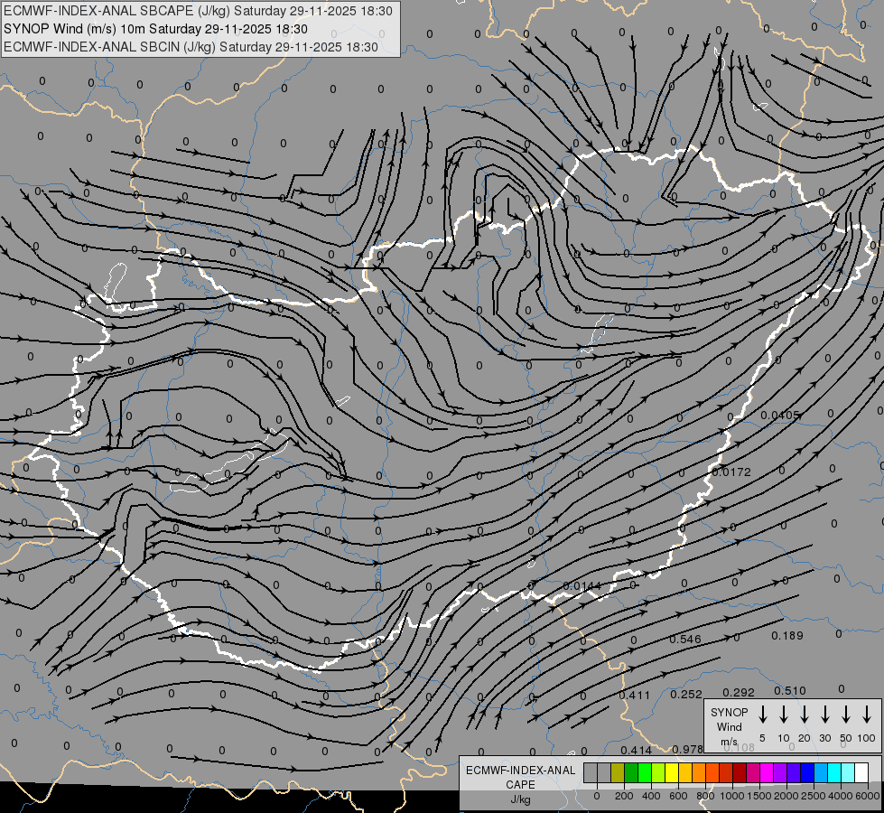Viewport: 884px width, 813px height.
Task: Select the wind arrow above the 100 label
Action: point(867,715)
